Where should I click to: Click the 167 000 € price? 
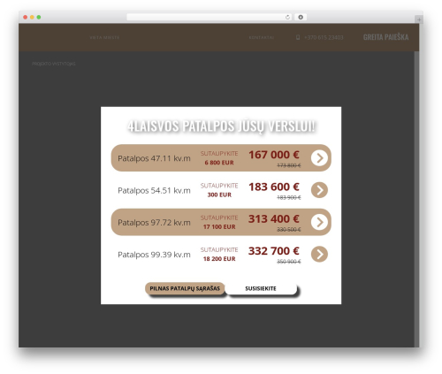[x=274, y=155]
